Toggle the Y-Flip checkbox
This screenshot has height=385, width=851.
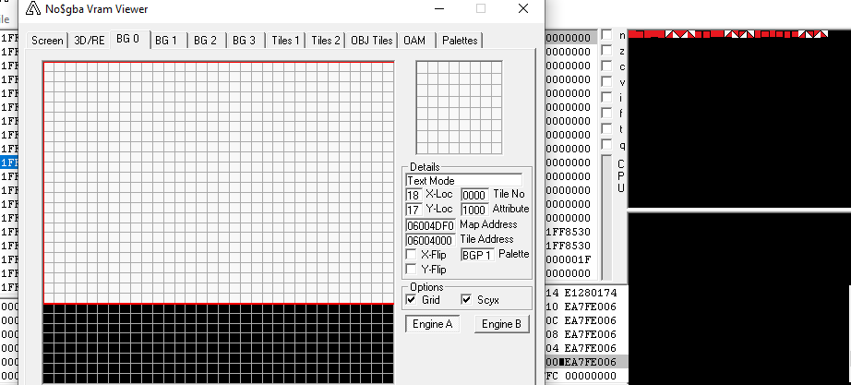click(412, 270)
